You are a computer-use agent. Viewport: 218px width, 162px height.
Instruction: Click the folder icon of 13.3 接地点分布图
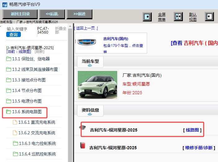coord(9,80)
